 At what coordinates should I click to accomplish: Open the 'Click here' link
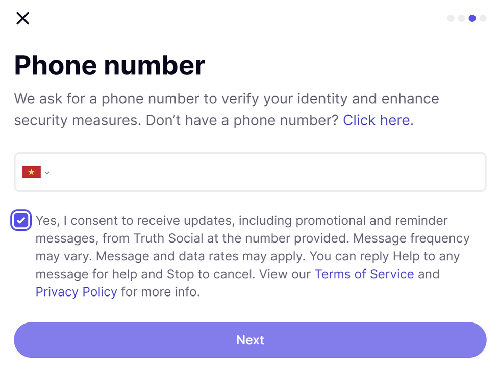(376, 120)
